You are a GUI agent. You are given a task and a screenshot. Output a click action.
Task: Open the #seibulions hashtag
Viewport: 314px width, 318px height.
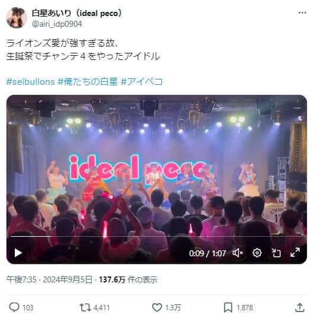[30, 82]
